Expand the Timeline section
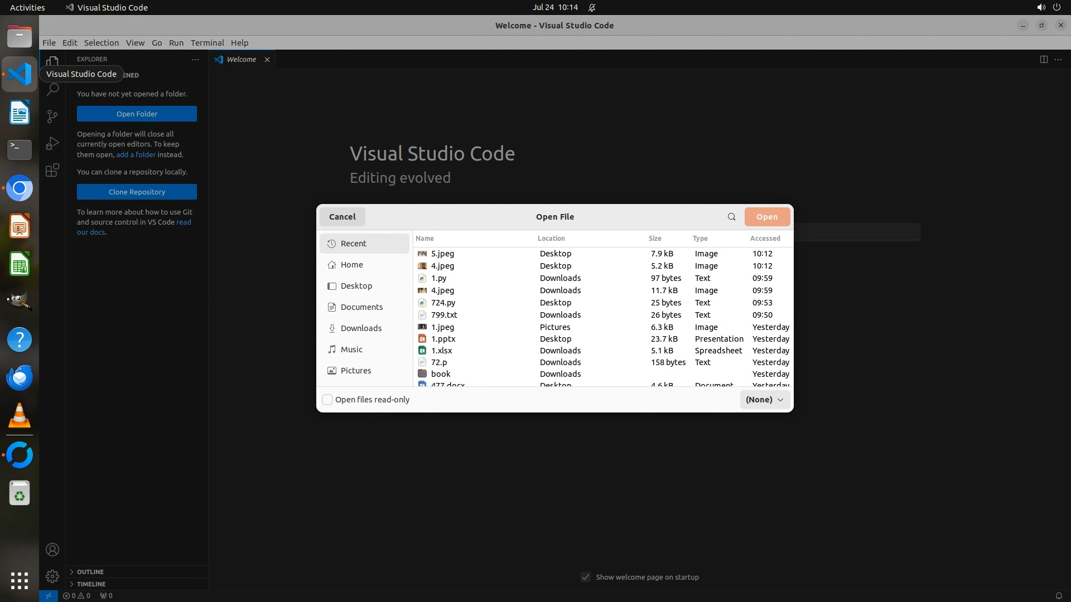The image size is (1071, 602). [91, 584]
